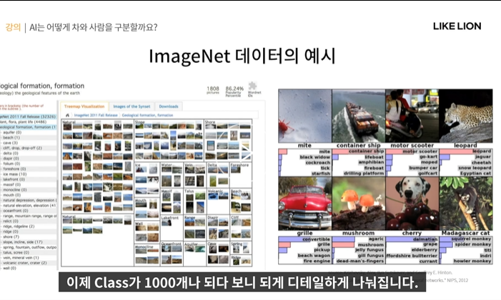Click the 'black widow' prediction label

pos(314,157)
